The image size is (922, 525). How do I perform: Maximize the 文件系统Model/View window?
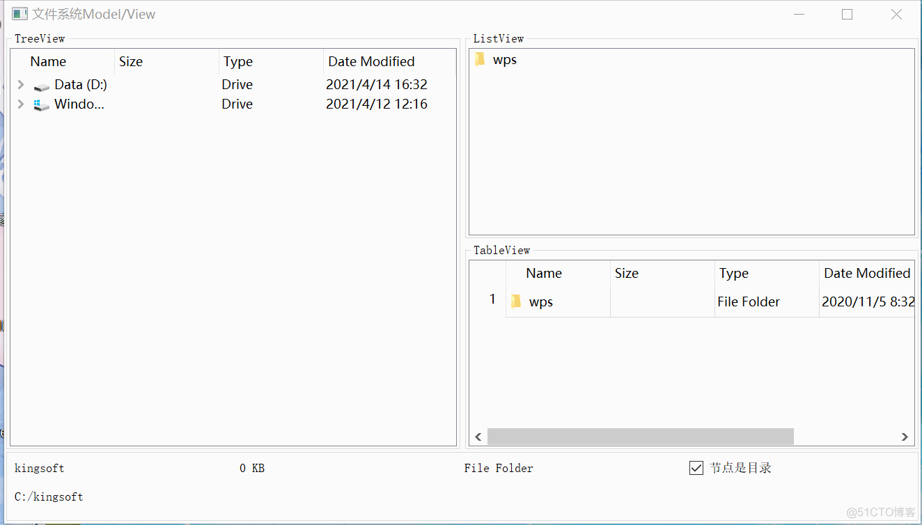pyautogui.click(x=847, y=14)
